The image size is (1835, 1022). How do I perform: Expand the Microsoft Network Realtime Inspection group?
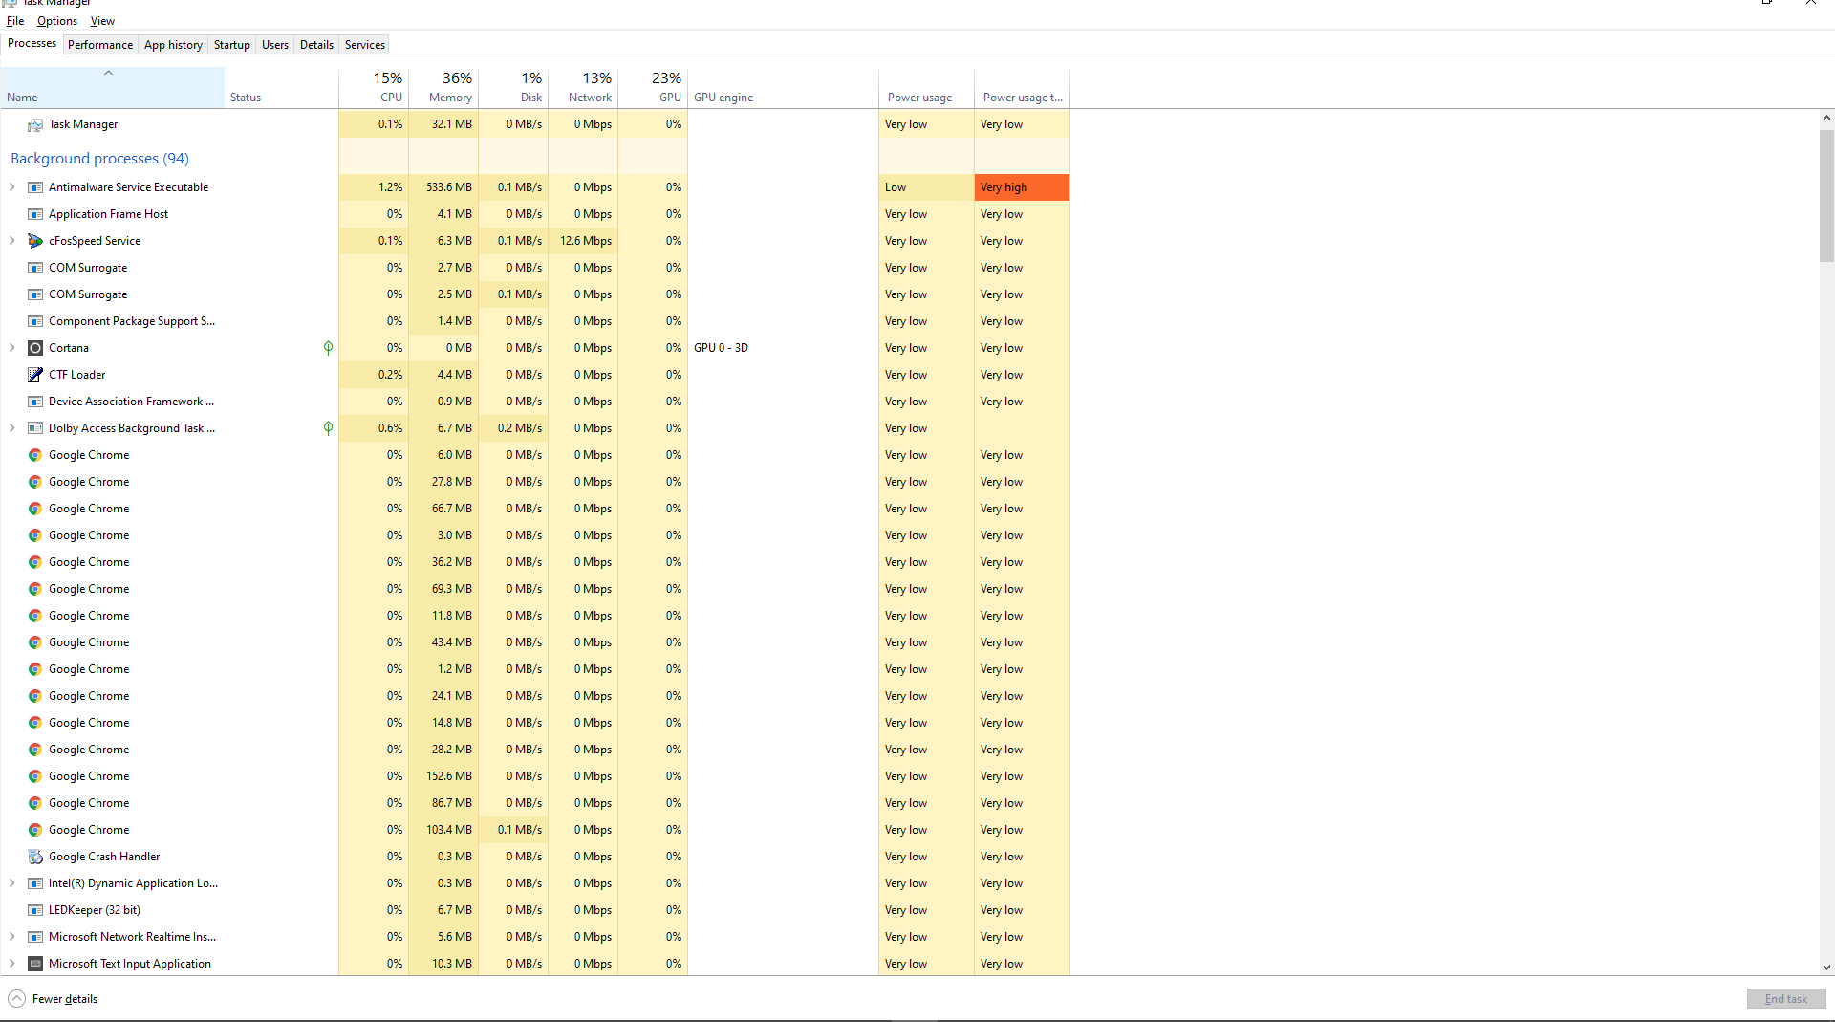(x=12, y=937)
